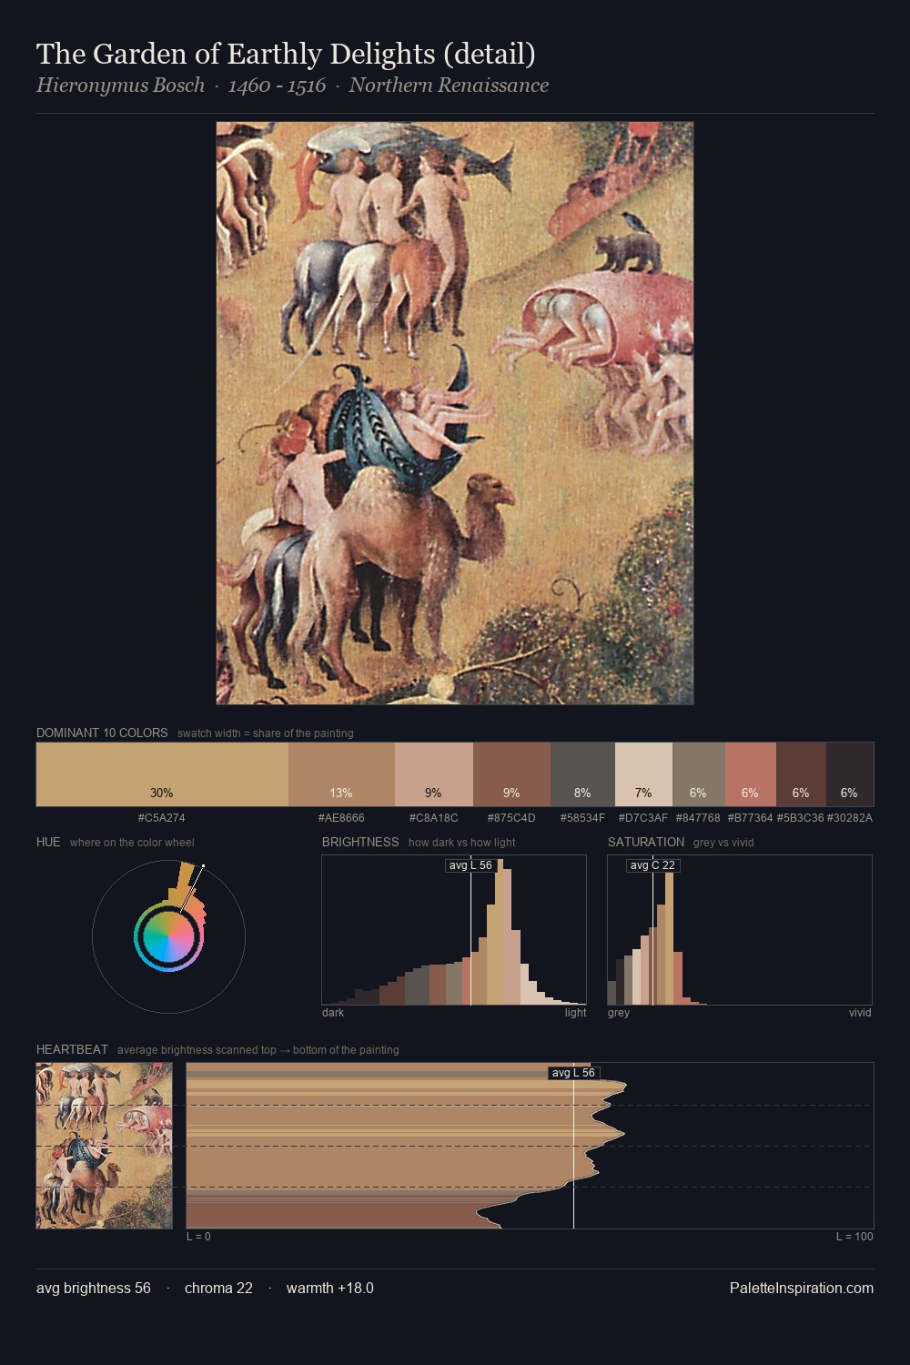Click the 'L = 0' axis label
This screenshot has width=910, height=1365.
point(198,1236)
